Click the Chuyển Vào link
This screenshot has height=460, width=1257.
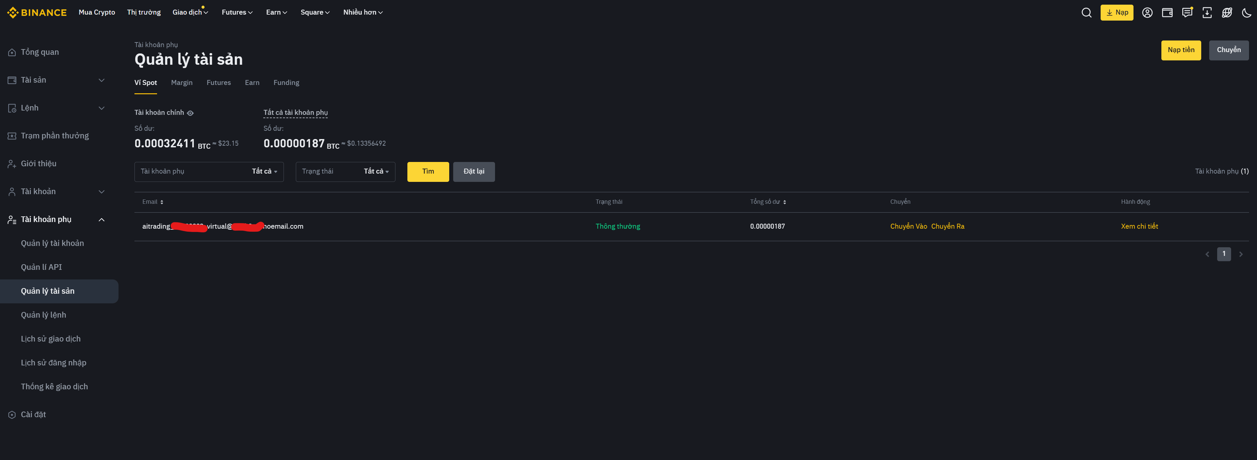coord(908,226)
